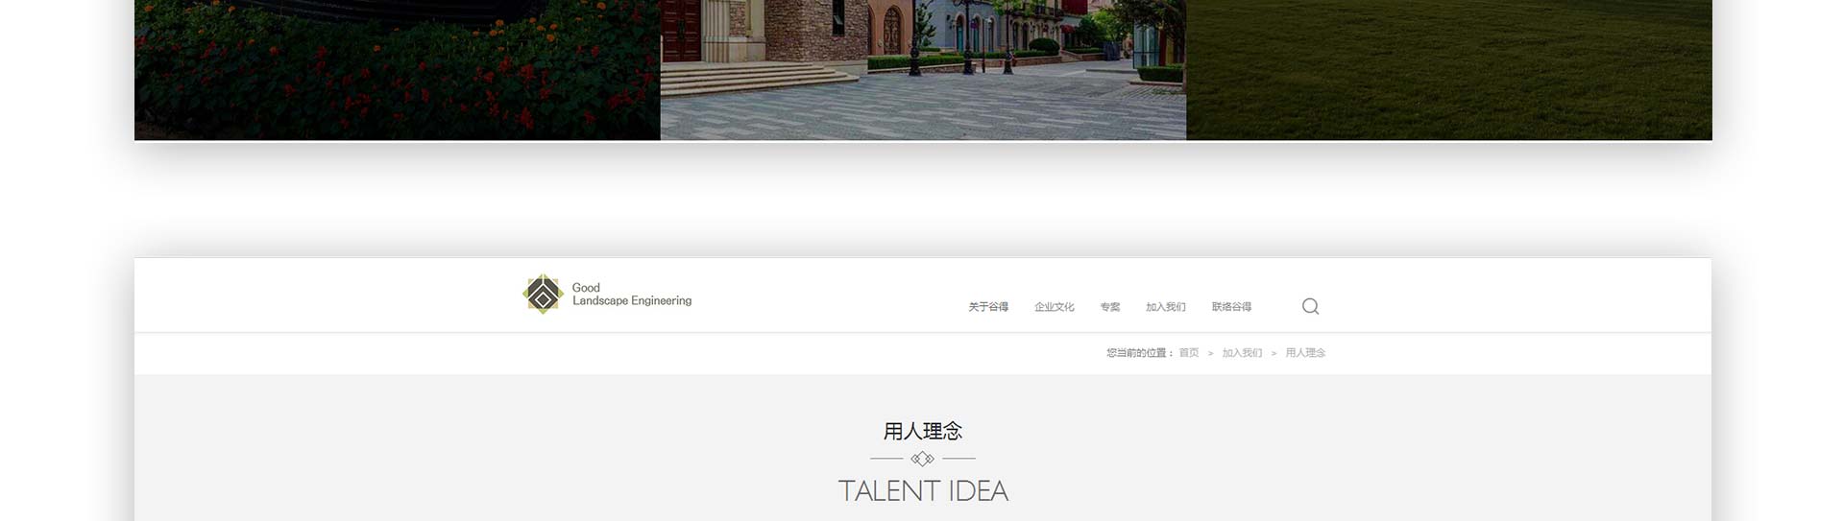Click the 用人理念 breadcrumb link
Screen dimensions: 1844x521
click(x=1305, y=353)
